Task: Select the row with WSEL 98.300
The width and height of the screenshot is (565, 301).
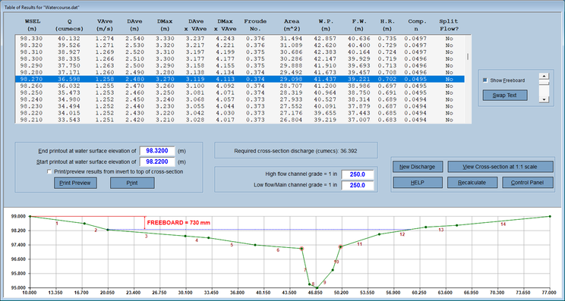Action: pos(240,58)
